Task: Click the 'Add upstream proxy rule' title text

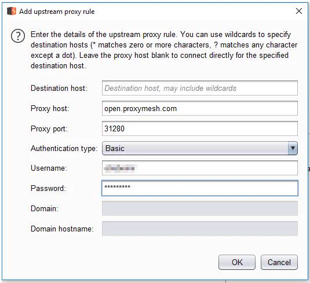Action: [x=57, y=12]
